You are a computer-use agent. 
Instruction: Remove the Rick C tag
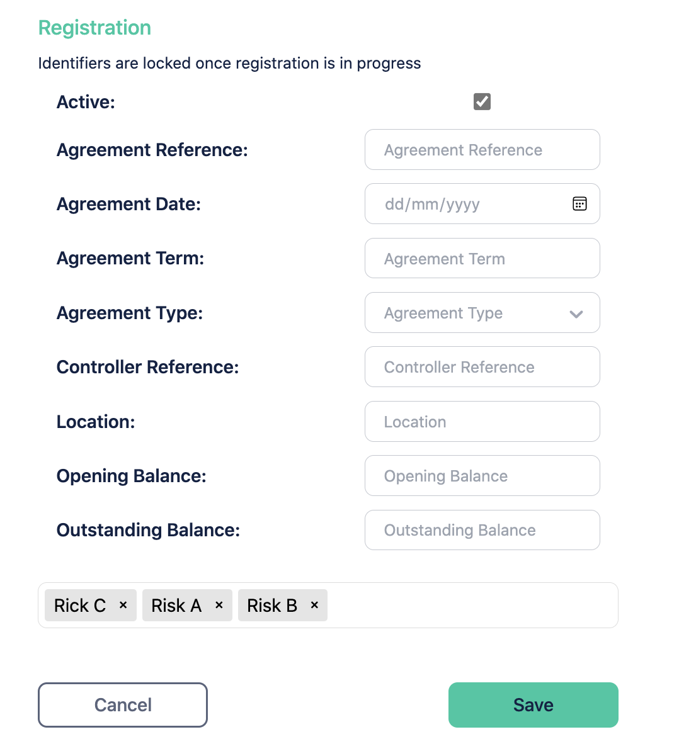tap(123, 605)
